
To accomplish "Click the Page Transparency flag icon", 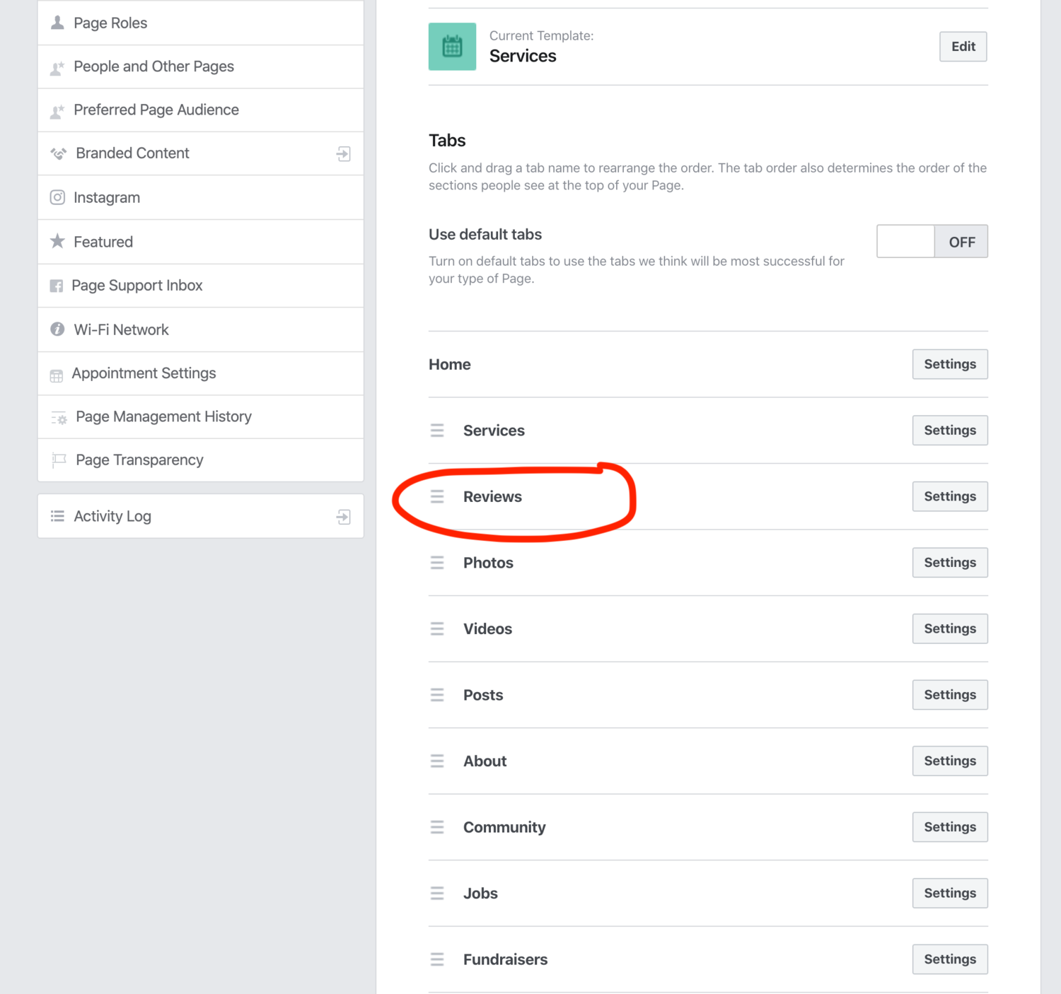I will click(x=59, y=460).
